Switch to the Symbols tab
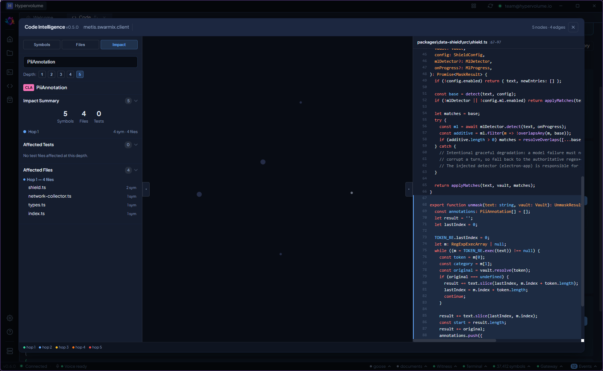This screenshot has width=603, height=371. point(42,45)
